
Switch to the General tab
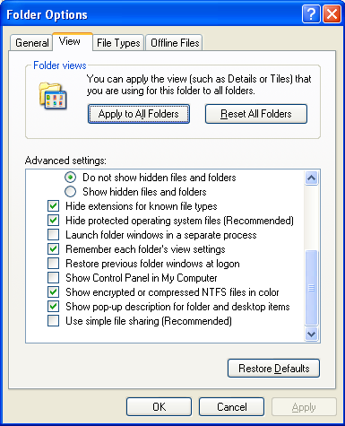tap(32, 43)
